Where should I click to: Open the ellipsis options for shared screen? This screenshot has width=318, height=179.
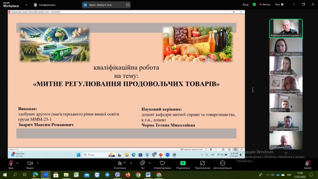tap(128, 5)
